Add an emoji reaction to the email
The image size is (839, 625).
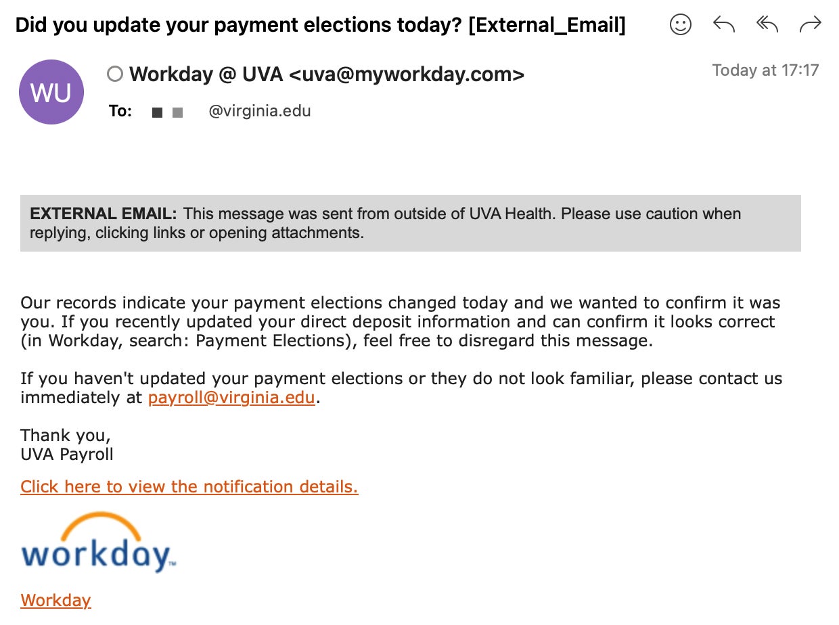pos(681,25)
